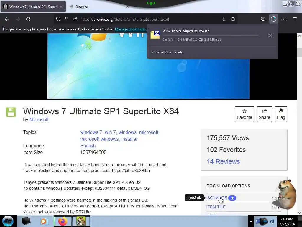Open the Firefox hamburger menu
Viewport: 302px width, 227px height.
point(295,19)
